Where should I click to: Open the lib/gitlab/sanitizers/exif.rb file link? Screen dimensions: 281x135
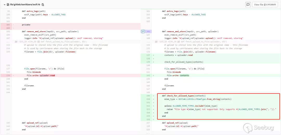coord(25,5)
